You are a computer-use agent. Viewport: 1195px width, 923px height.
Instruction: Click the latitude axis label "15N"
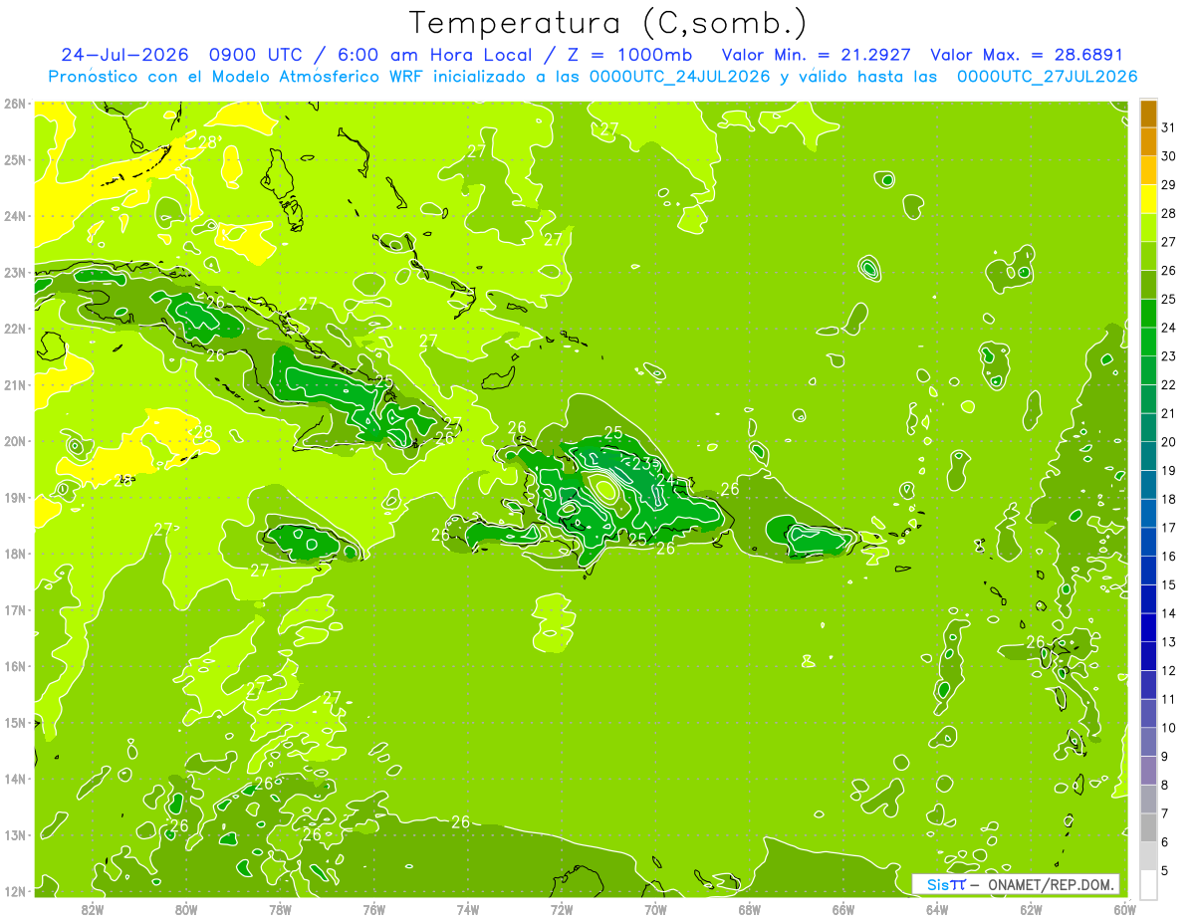(14, 723)
